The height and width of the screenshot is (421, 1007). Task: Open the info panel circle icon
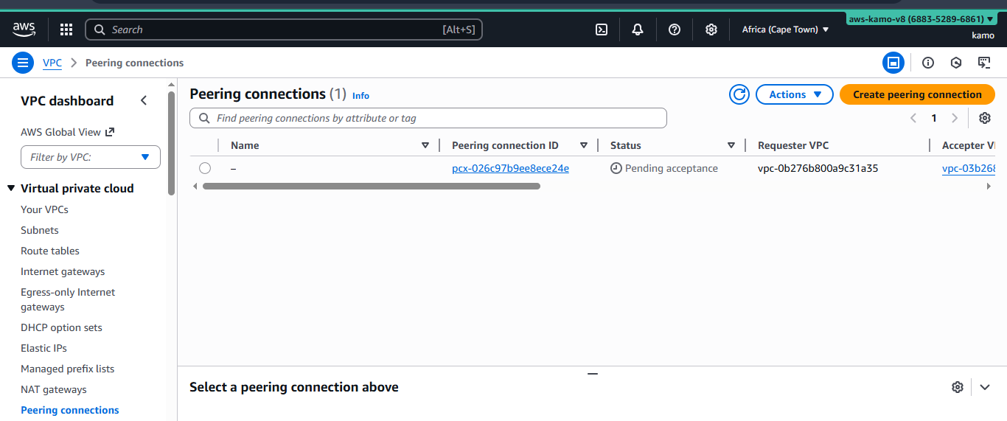coord(928,63)
